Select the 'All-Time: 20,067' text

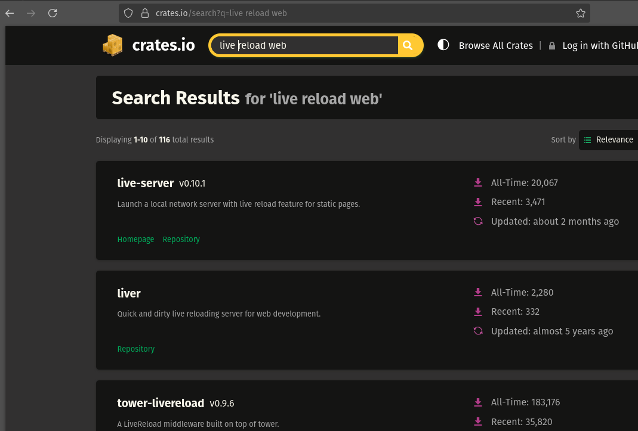[525, 182]
